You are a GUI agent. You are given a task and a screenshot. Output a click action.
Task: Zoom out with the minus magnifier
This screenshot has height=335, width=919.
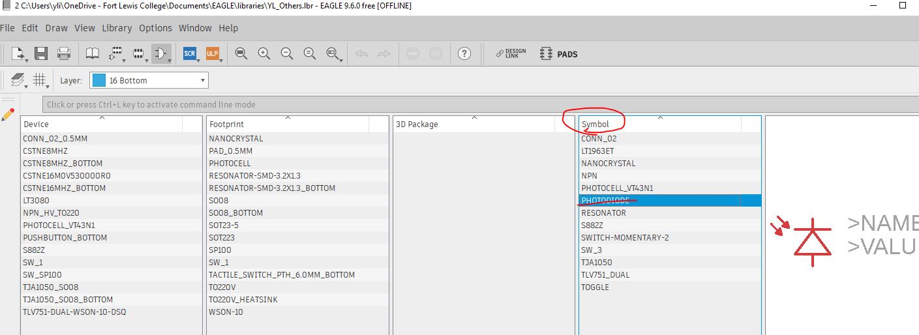(x=287, y=53)
